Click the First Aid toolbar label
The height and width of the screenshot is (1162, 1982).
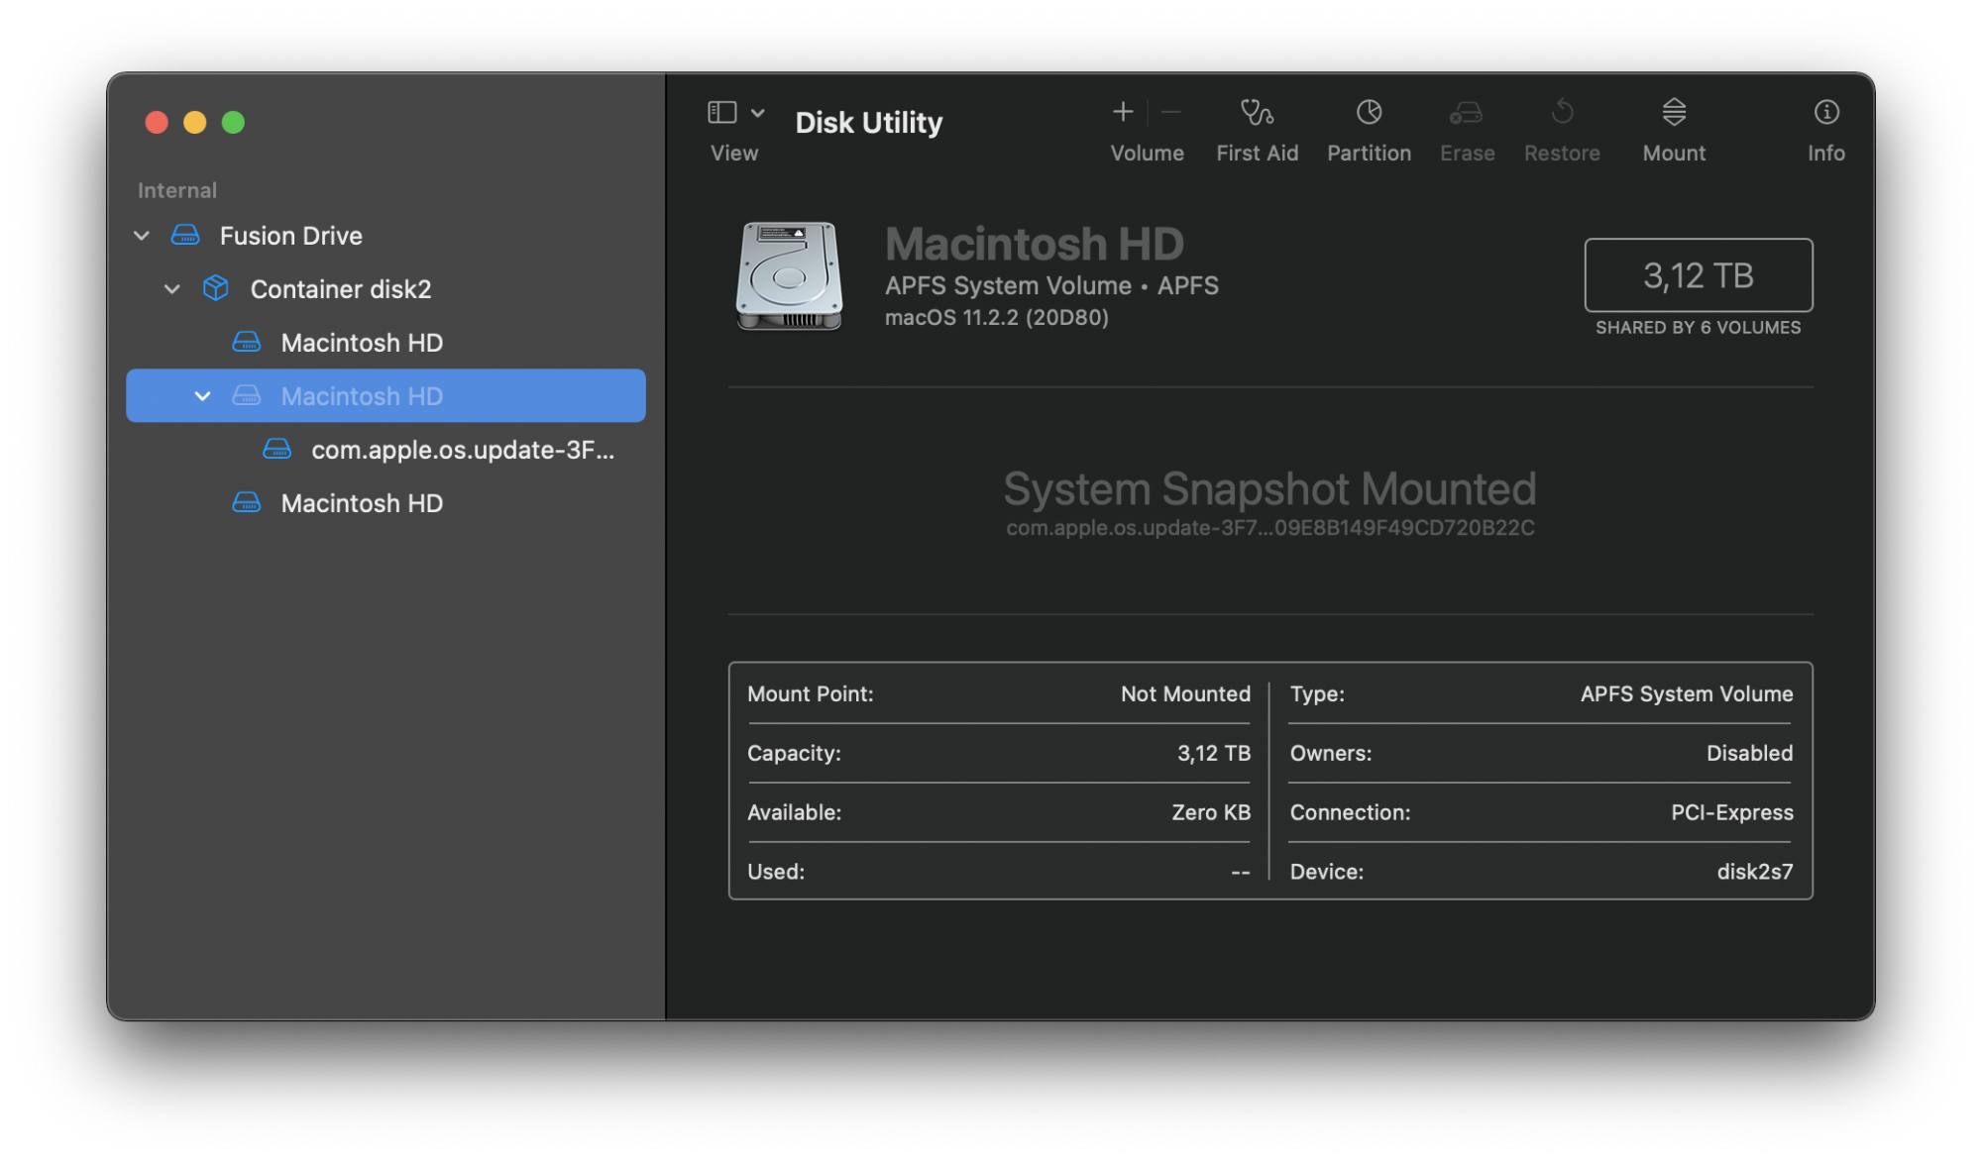[x=1257, y=154]
